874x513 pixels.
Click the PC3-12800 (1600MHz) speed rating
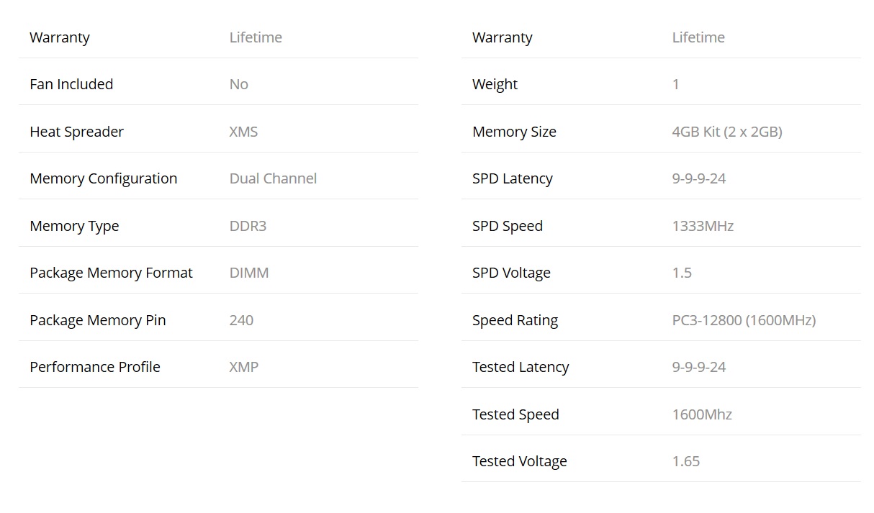pos(744,320)
